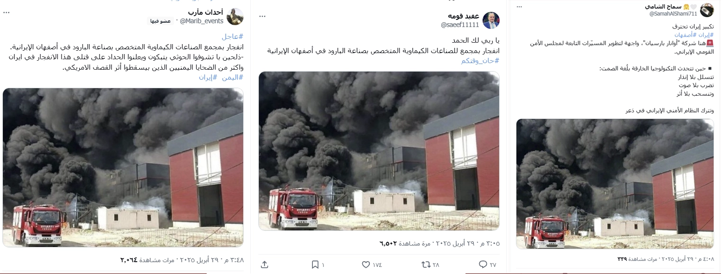Open the SamahAlShami711 profile avatar
721x274 pixels.
click(x=707, y=9)
